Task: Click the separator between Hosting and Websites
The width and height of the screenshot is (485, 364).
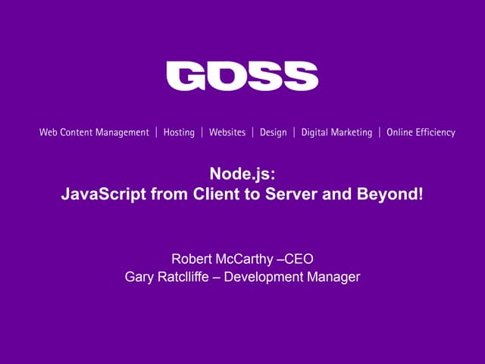Action: tap(202, 132)
